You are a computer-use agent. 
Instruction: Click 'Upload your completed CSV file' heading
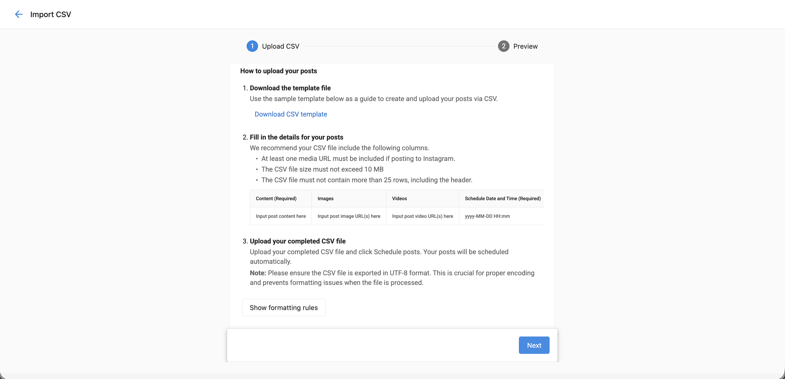click(x=297, y=241)
